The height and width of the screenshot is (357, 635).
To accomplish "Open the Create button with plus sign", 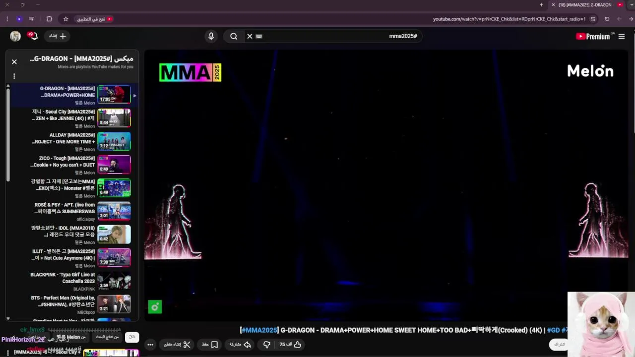I will click(x=57, y=36).
